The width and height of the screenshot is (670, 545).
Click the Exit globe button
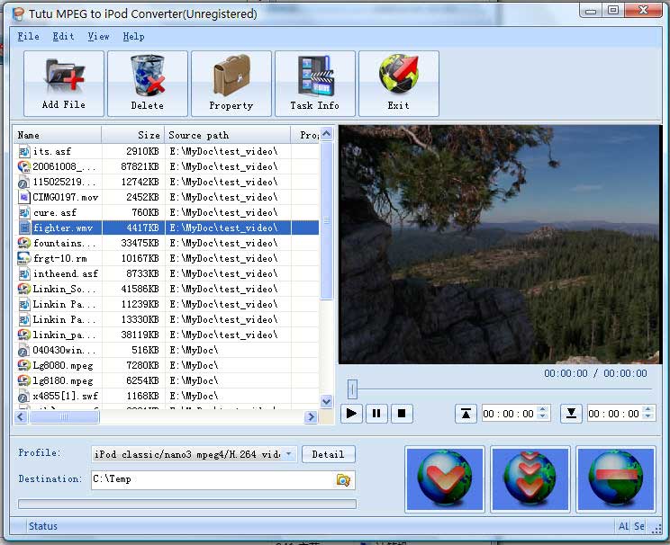399,84
